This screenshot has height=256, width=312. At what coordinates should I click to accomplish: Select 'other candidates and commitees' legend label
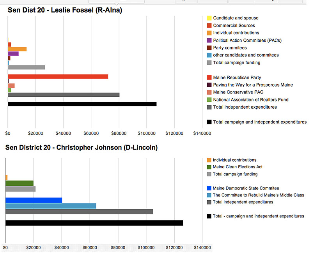[x=246, y=55]
